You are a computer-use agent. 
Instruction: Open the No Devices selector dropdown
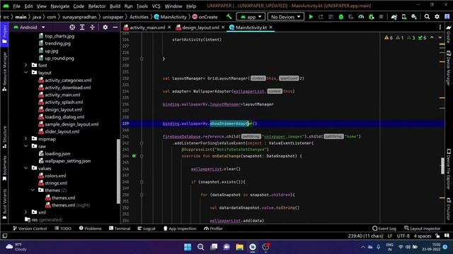coord(286,17)
